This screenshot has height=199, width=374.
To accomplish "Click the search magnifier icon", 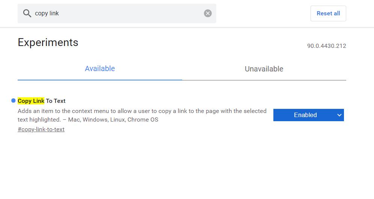I will (27, 13).
